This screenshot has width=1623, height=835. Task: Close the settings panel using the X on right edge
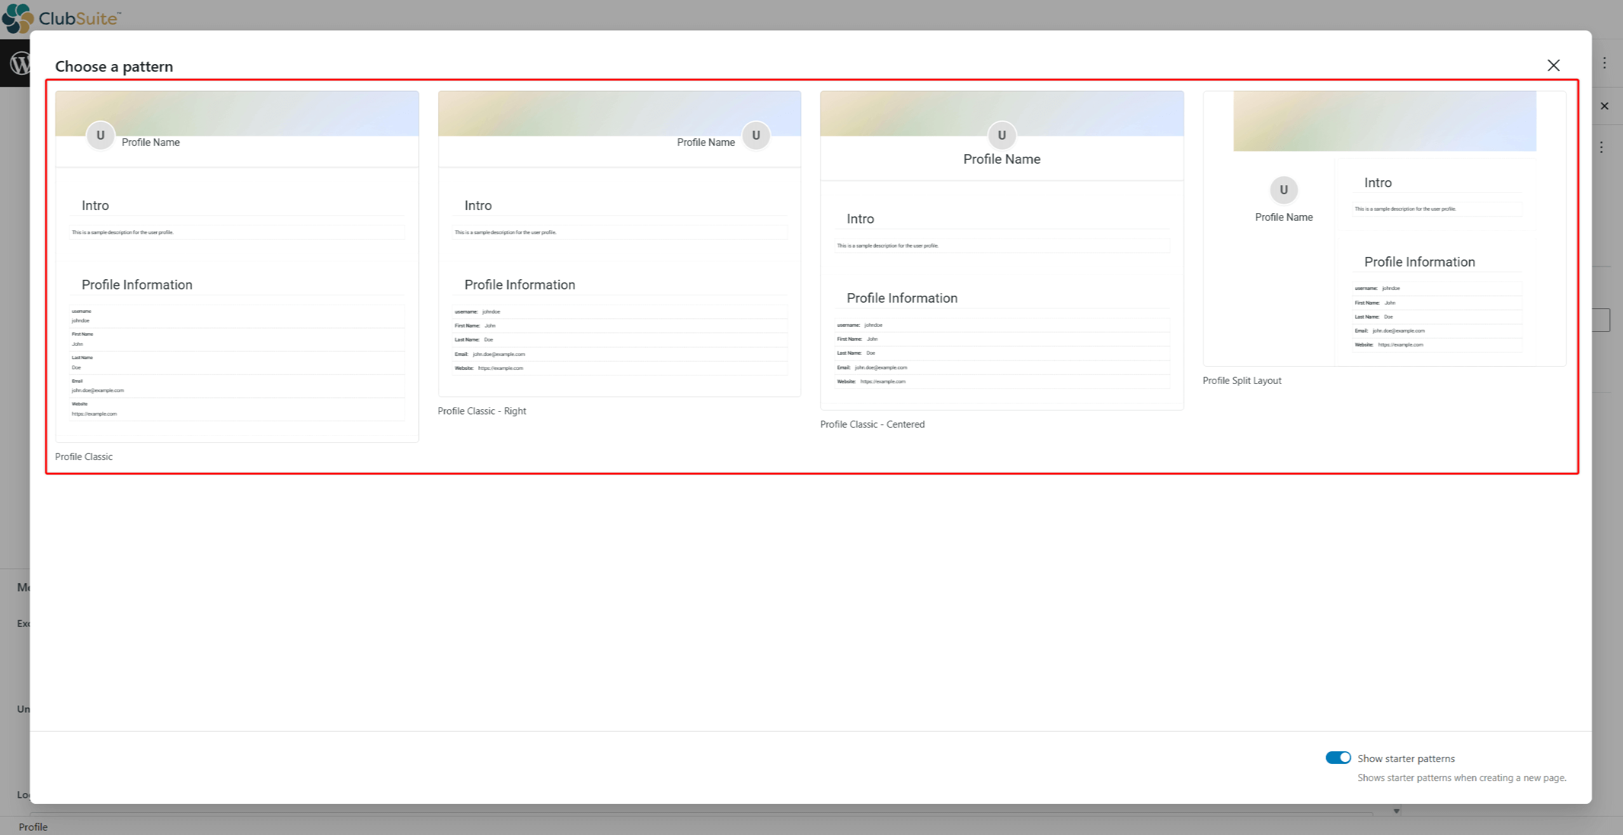coord(1604,106)
